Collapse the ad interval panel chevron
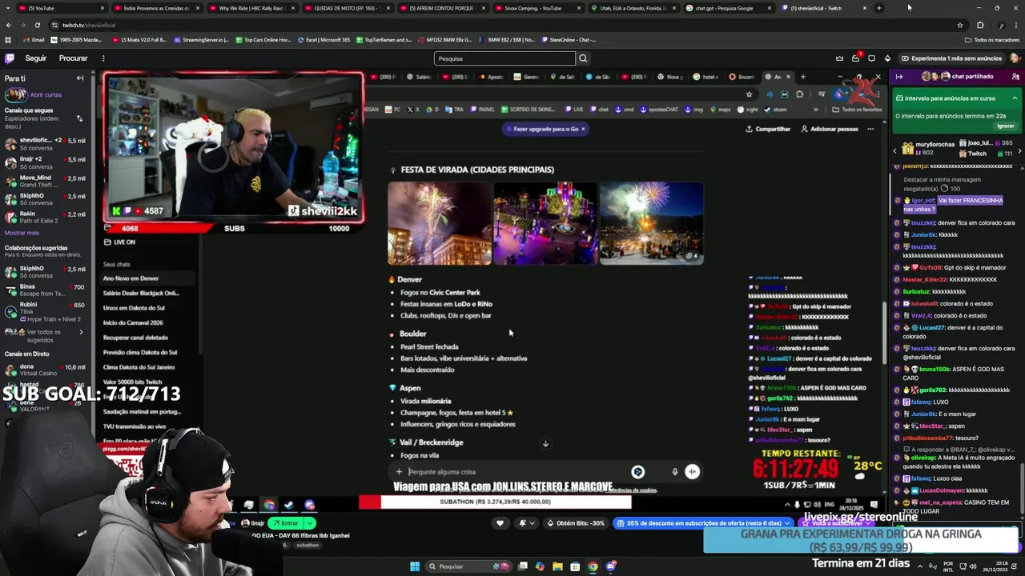The image size is (1025, 576). [x=1015, y=98]
